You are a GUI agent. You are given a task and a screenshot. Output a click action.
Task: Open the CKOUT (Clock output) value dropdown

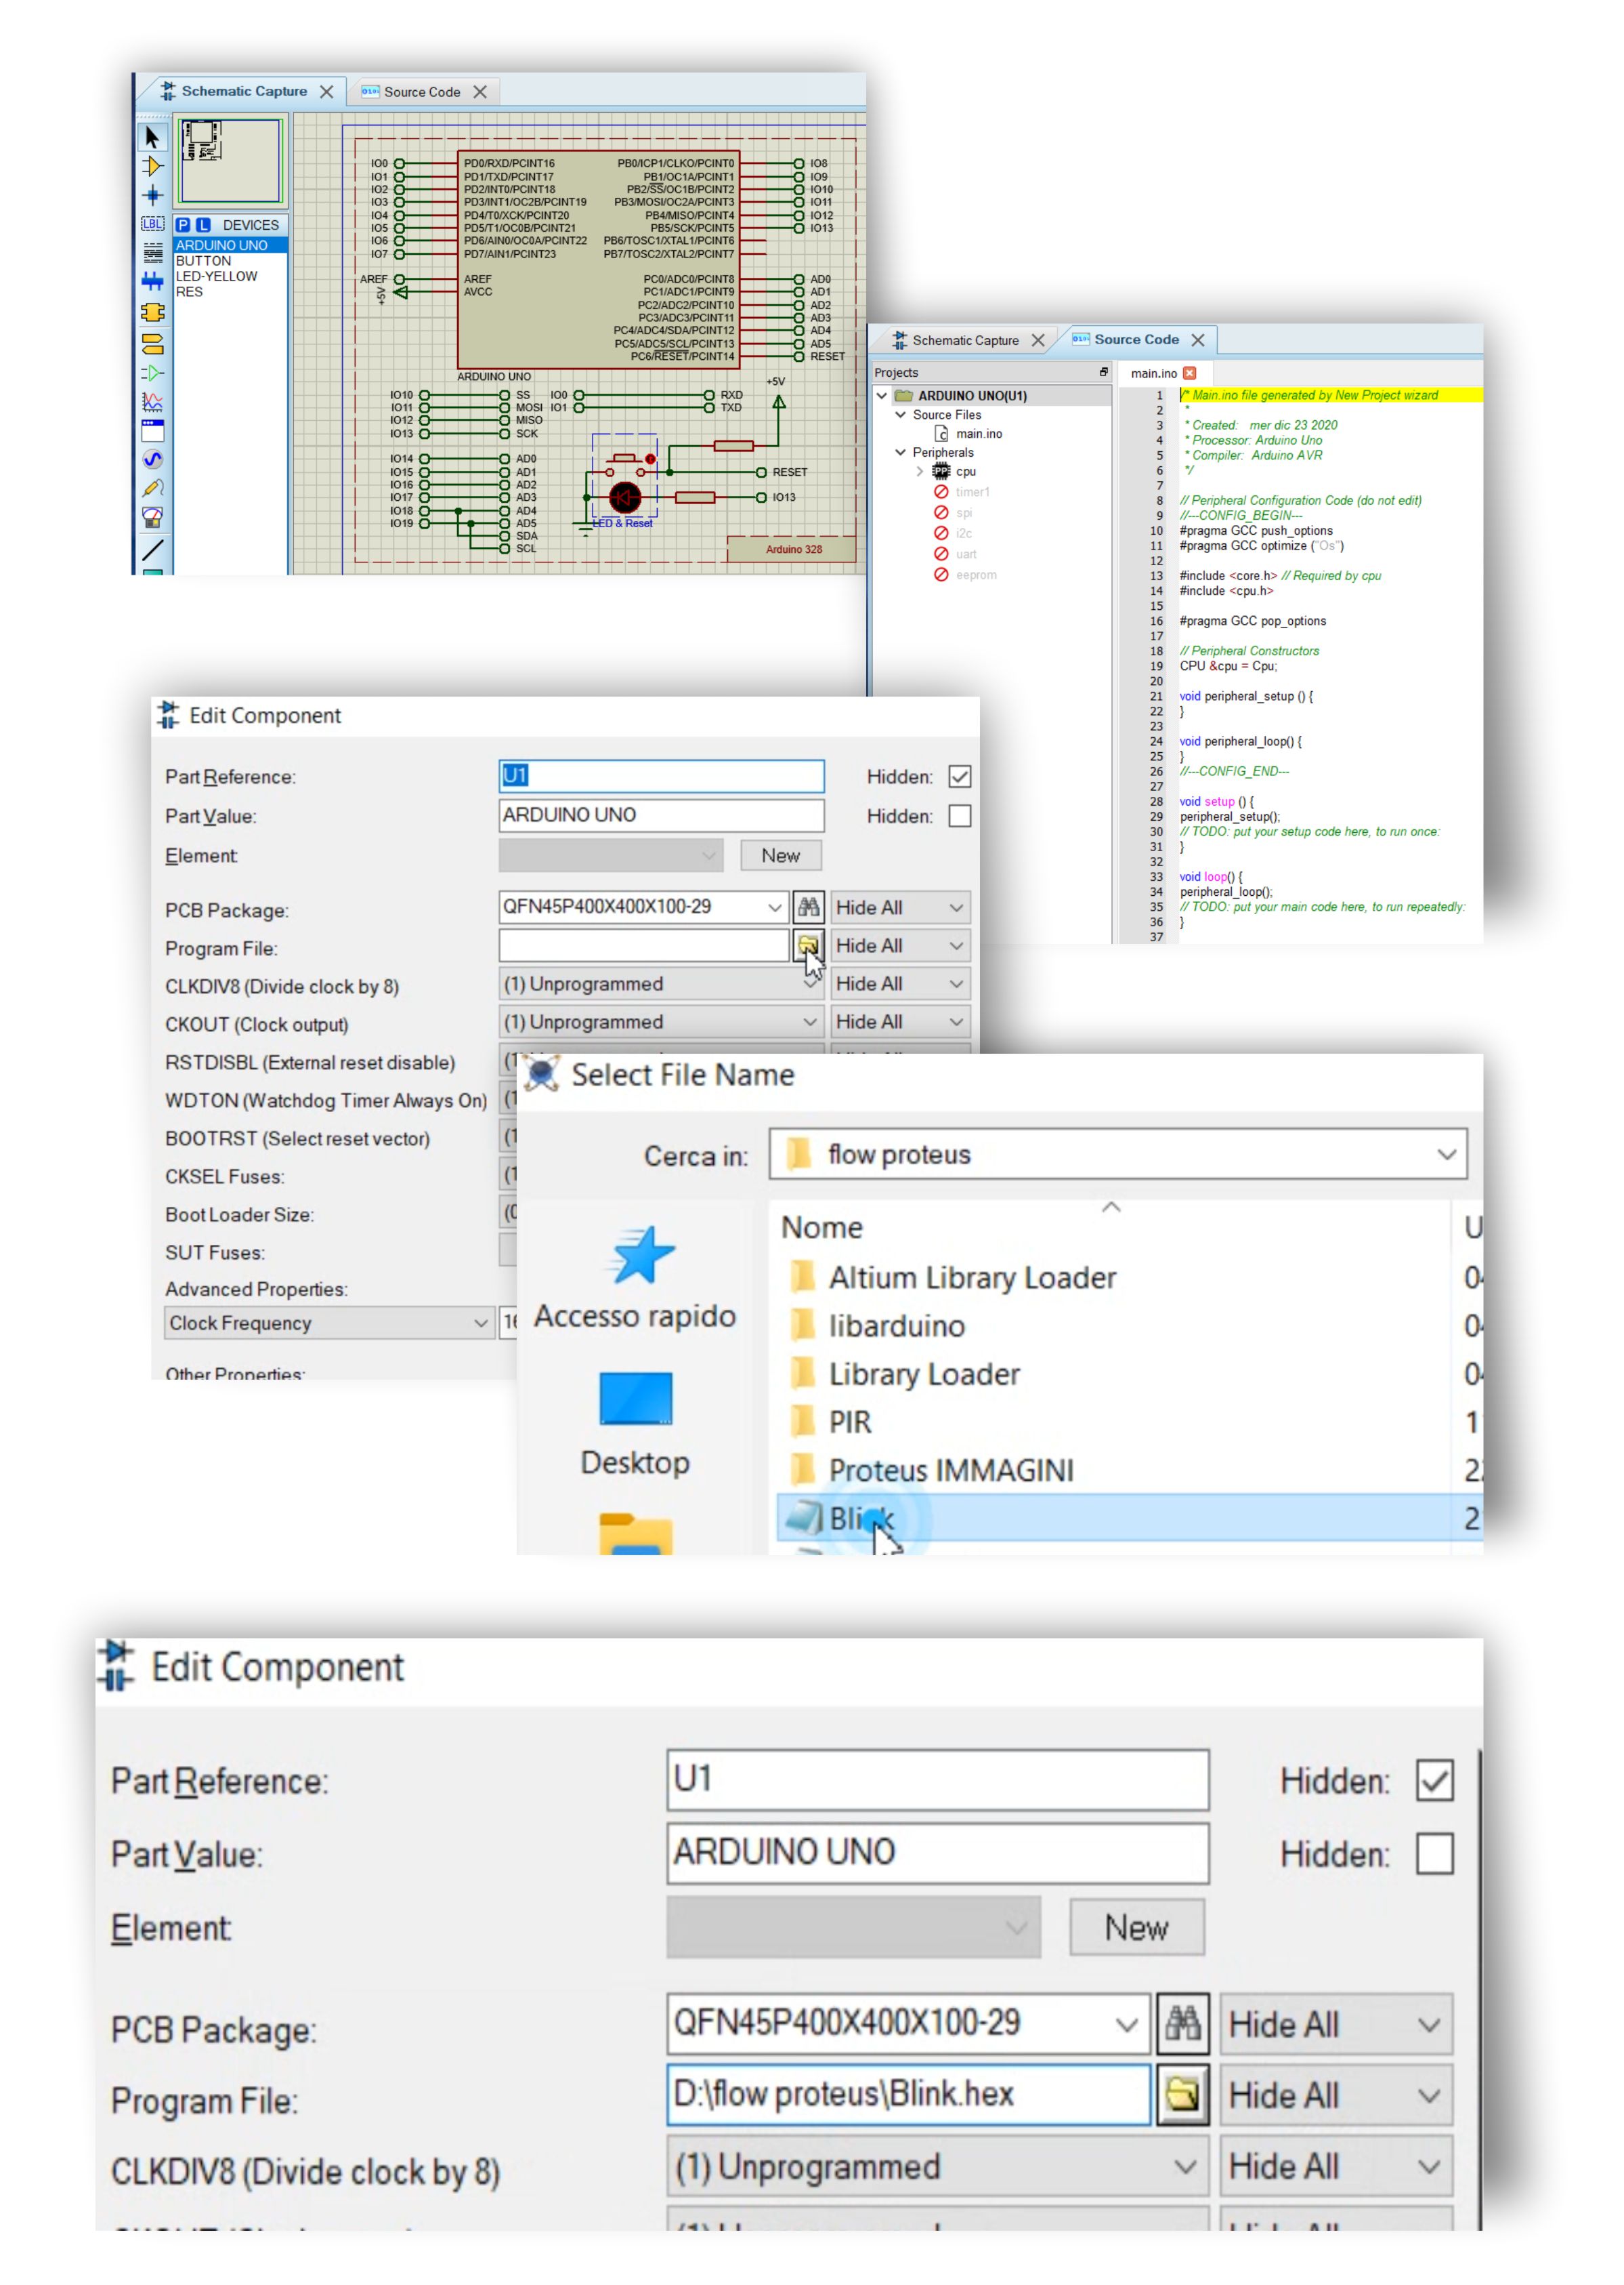(x=661, y=1021)
